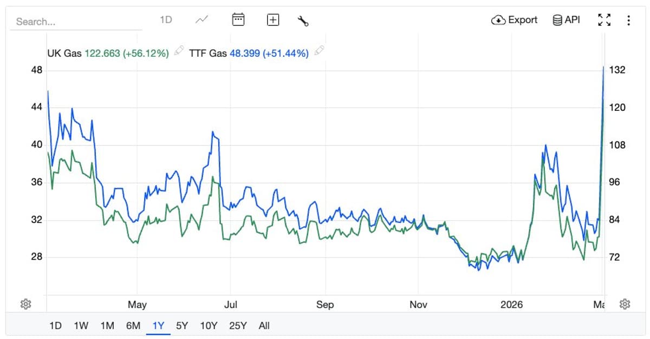Screen dimensions: 650x339
Task: Click the Export button
Action: point(514,20)
